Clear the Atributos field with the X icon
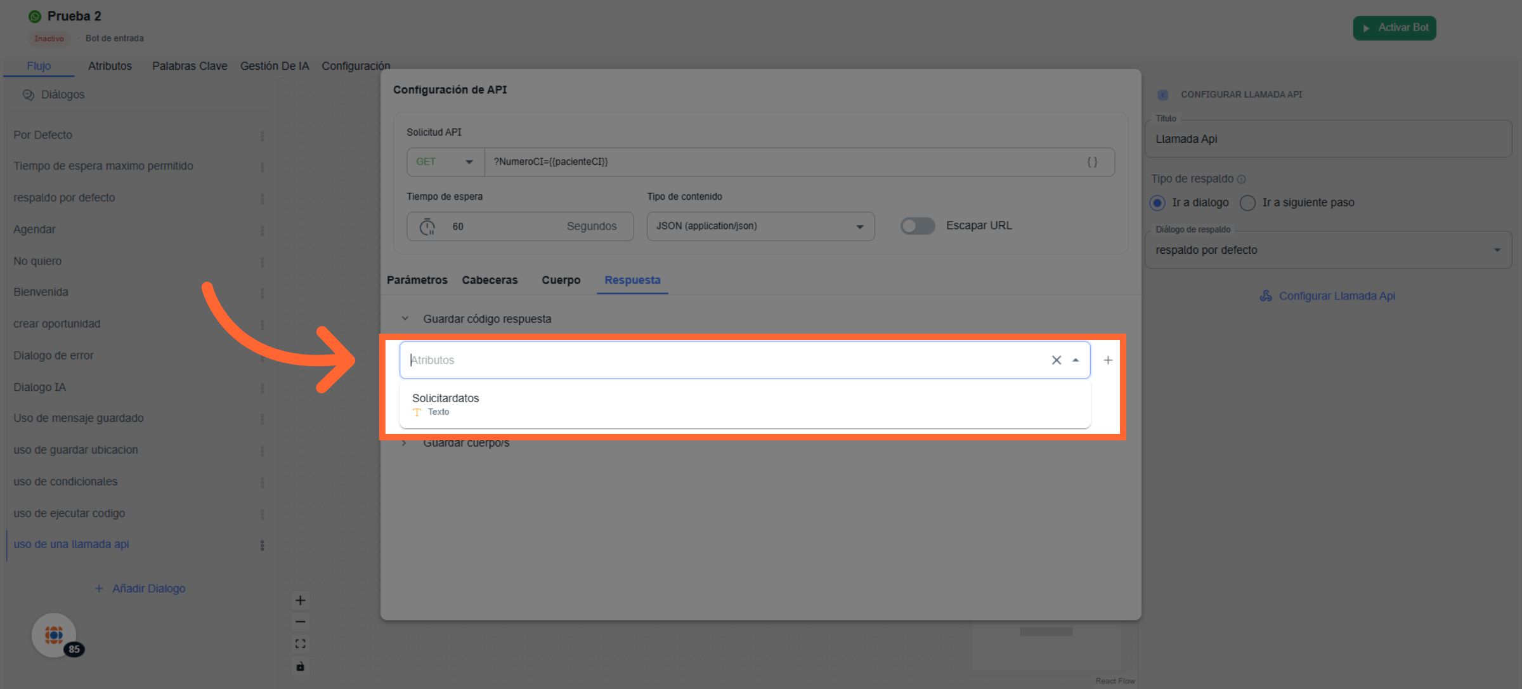This screenshot has height=689, width=1522. pyautogui.click(x=1056, y=360)
